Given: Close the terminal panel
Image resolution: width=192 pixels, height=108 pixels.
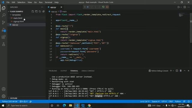Looking at the screenshot, I should point(189,71).
